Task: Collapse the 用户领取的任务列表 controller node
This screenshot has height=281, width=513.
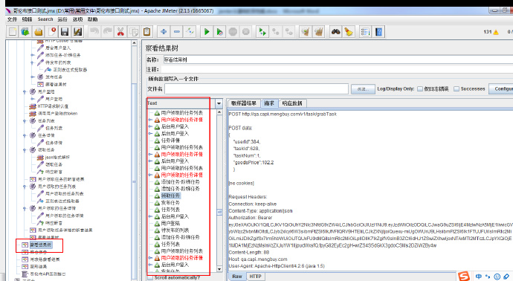Action: tap(25, 187)
